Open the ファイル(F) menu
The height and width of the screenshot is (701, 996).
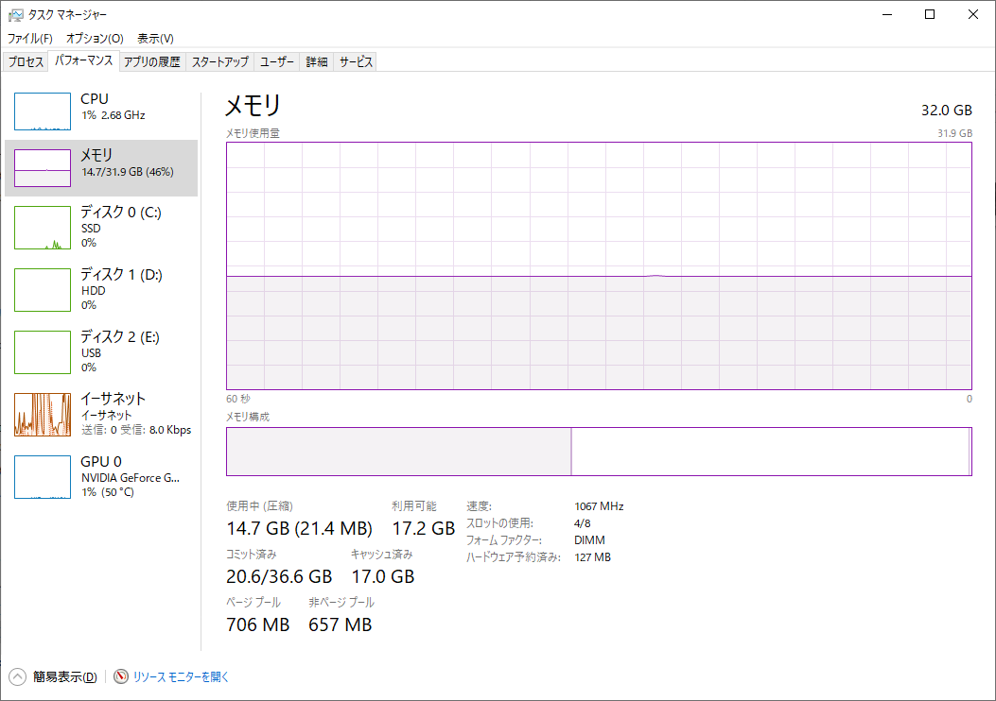[30, 39]
